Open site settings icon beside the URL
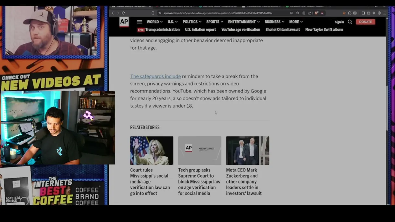This screenshot has height=222, width=395. [x=160, y=13]
